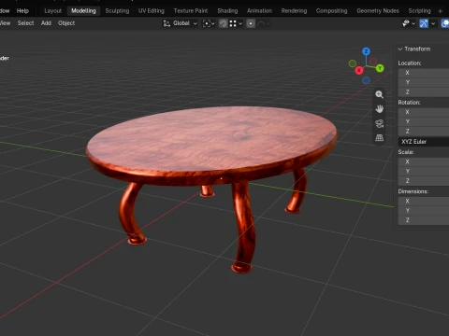The width and height of the screenshot is (449, 336).
Task: Click the green Y axis on navigation gizmo
Action: tap(380, 68)
